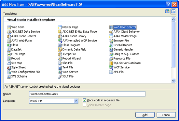
Task: Select the XSLT File icon
Action: click(60, 77)
